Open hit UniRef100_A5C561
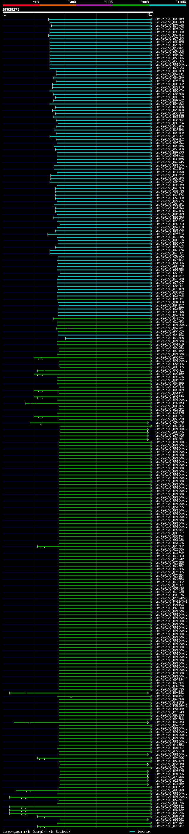Image resolution: width=189 pixels, height=834 pixels. [x=170, y=439]
